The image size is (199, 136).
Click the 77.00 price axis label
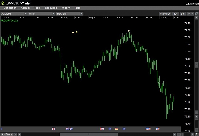coord(188,30)
